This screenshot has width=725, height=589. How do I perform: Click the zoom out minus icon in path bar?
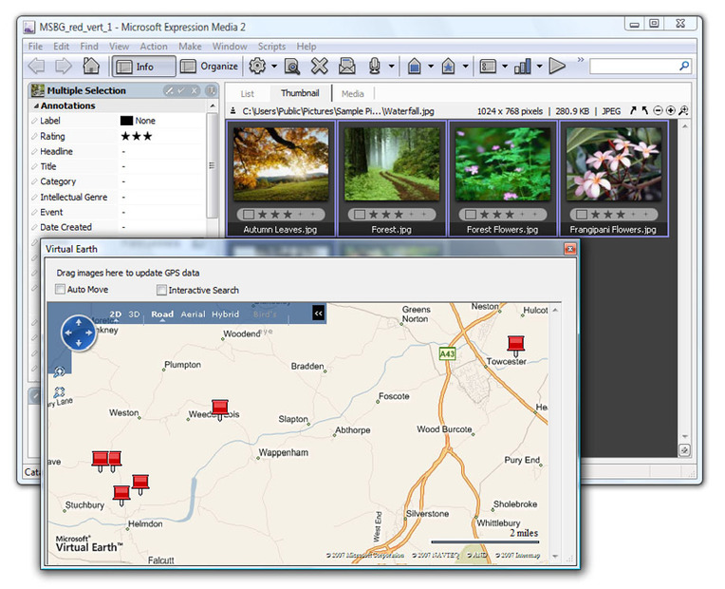(658, 110)
